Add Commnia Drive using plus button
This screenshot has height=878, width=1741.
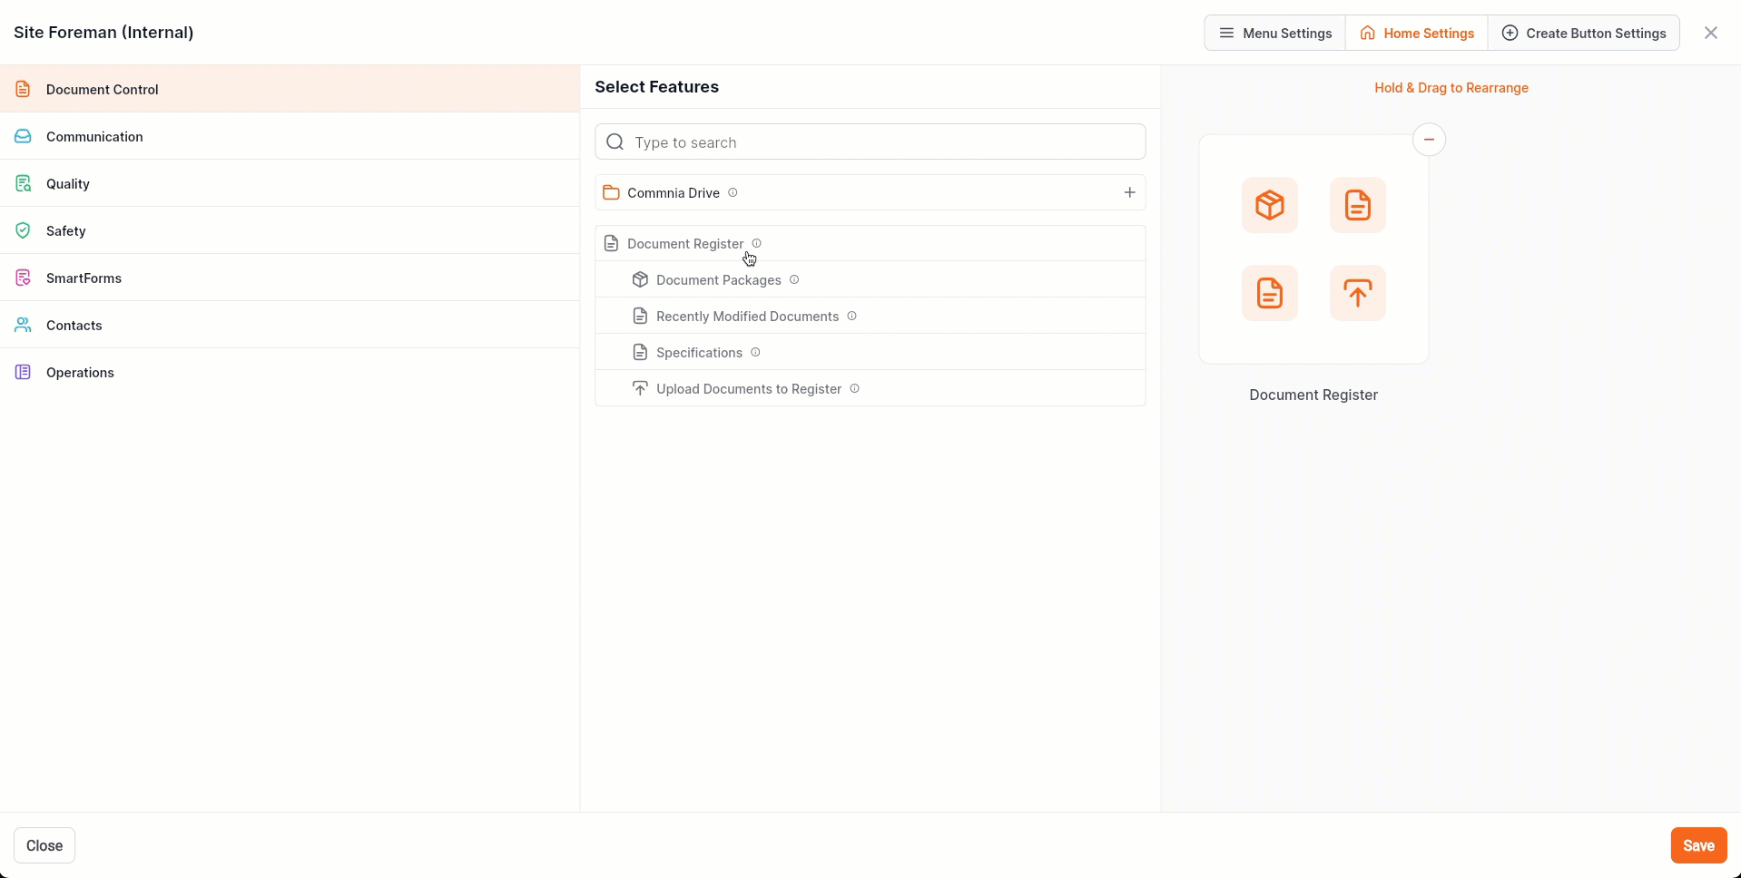(x=1129, y=192)
